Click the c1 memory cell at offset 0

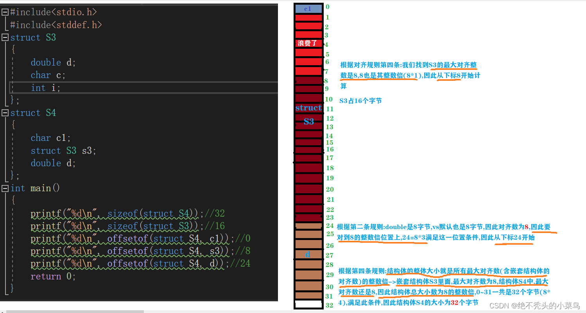pyautogui.click(x=308, y=9)
